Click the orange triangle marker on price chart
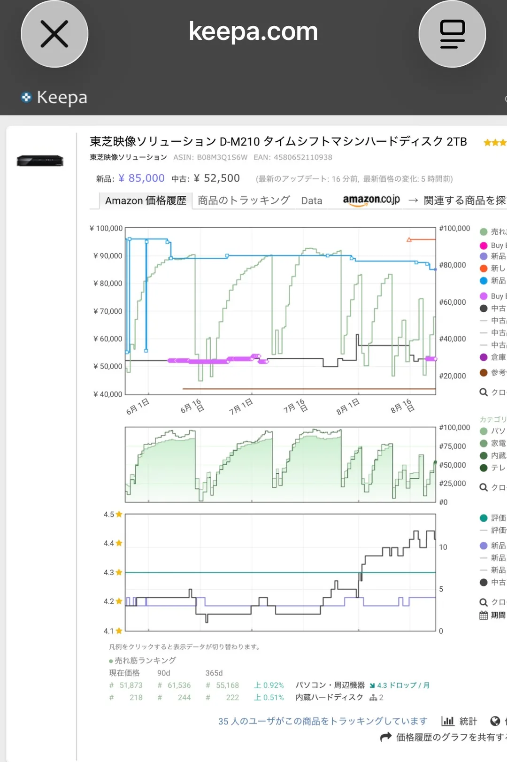 [409, 239]
